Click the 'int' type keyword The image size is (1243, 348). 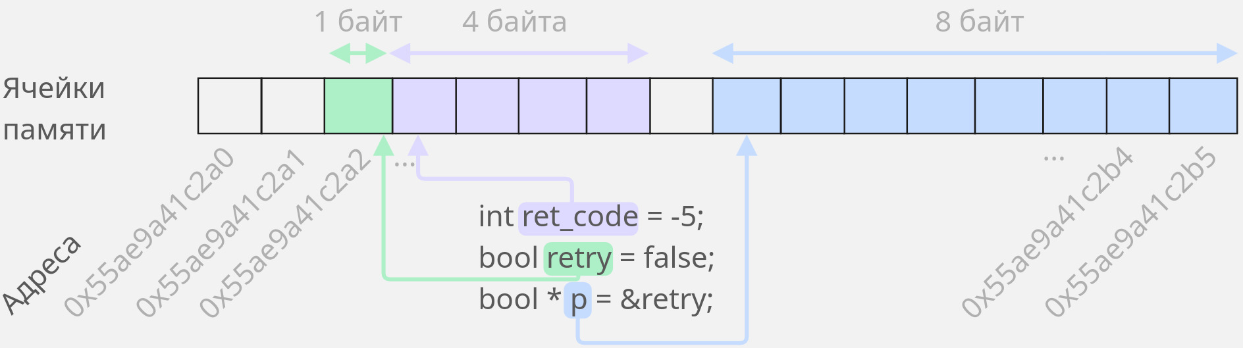point(496,216)
